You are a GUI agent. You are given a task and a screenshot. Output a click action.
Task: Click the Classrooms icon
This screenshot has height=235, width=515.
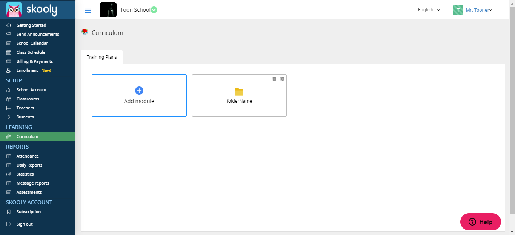[9, 99]
